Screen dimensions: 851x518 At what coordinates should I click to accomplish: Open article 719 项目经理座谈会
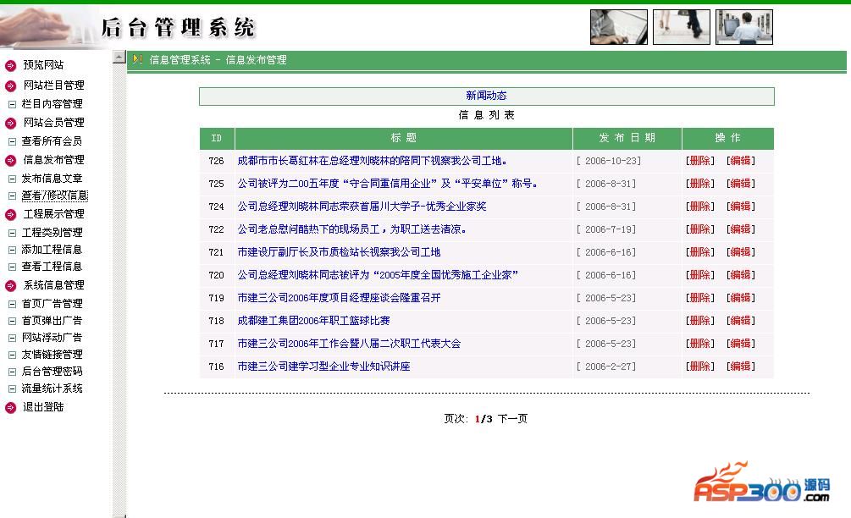(x=340, y=298)
